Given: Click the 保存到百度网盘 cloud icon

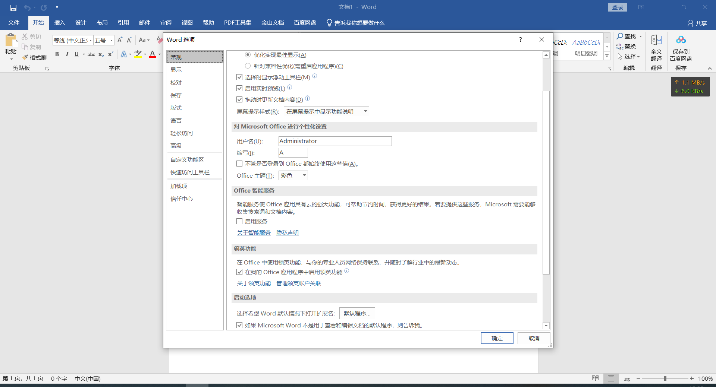Looking at the screenshot, I should pos(681,40).
